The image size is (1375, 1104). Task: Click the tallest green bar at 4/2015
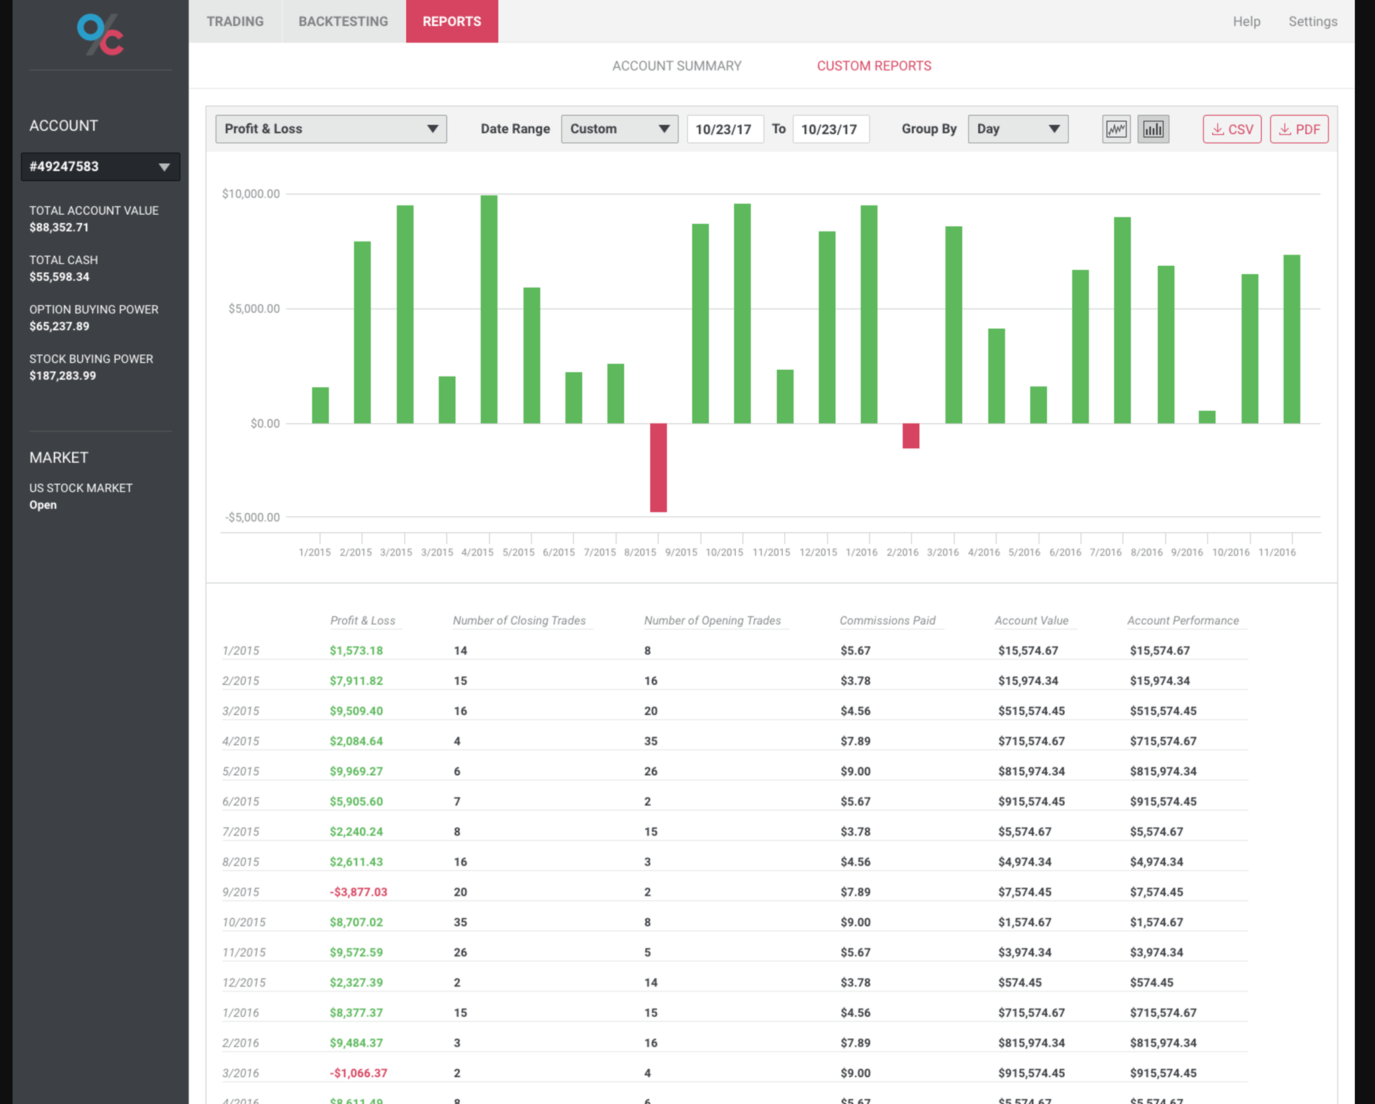[x=489, y=309]
